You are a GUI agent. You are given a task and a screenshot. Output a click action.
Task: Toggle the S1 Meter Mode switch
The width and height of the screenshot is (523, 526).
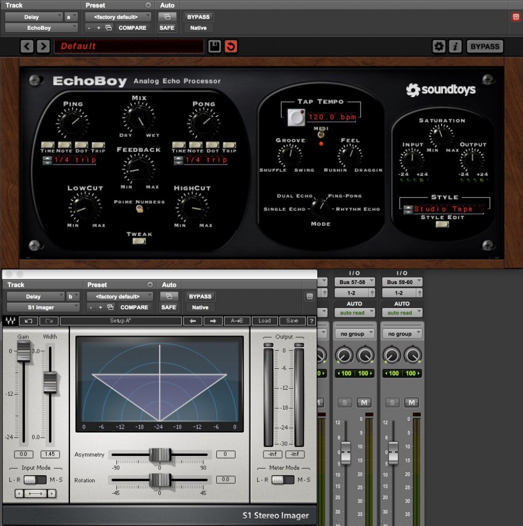pos(283,479)
